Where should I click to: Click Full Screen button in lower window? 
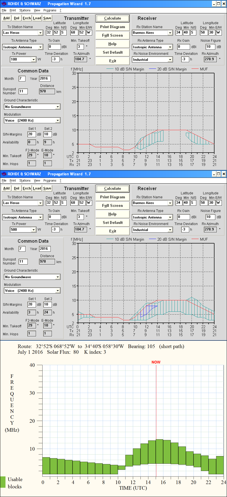tap(112, 205)
